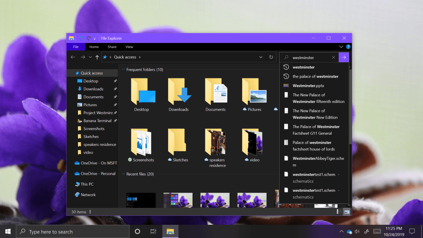Open Banana Terminal in navigation pane

tap(97, 121)
